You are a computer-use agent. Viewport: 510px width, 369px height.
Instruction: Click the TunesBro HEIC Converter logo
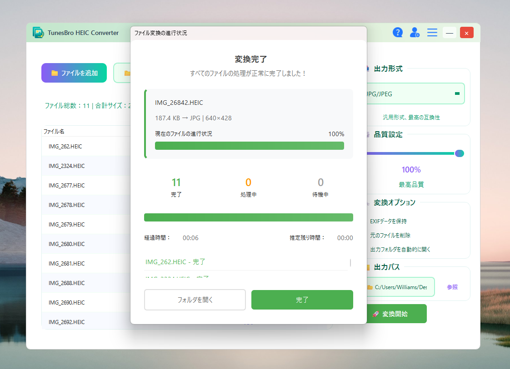coord(38,33)
